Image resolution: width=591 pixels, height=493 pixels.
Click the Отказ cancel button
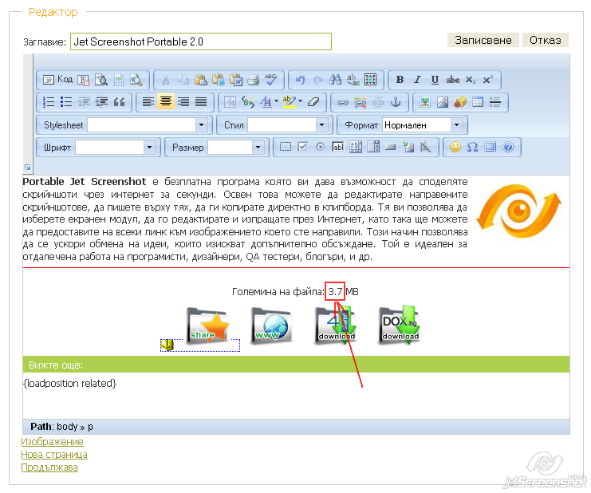[x=546, y=40]
